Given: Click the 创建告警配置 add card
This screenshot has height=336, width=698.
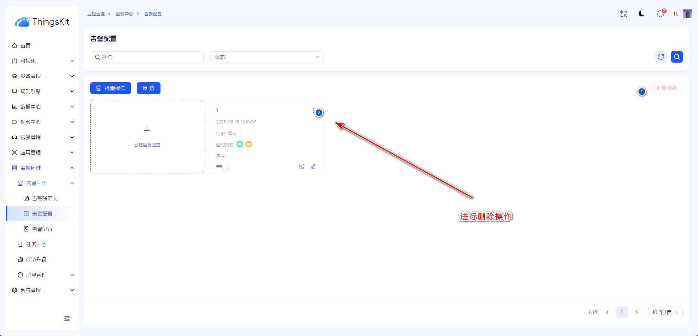Looking at the screenshot, I should [x=147, y=137].
